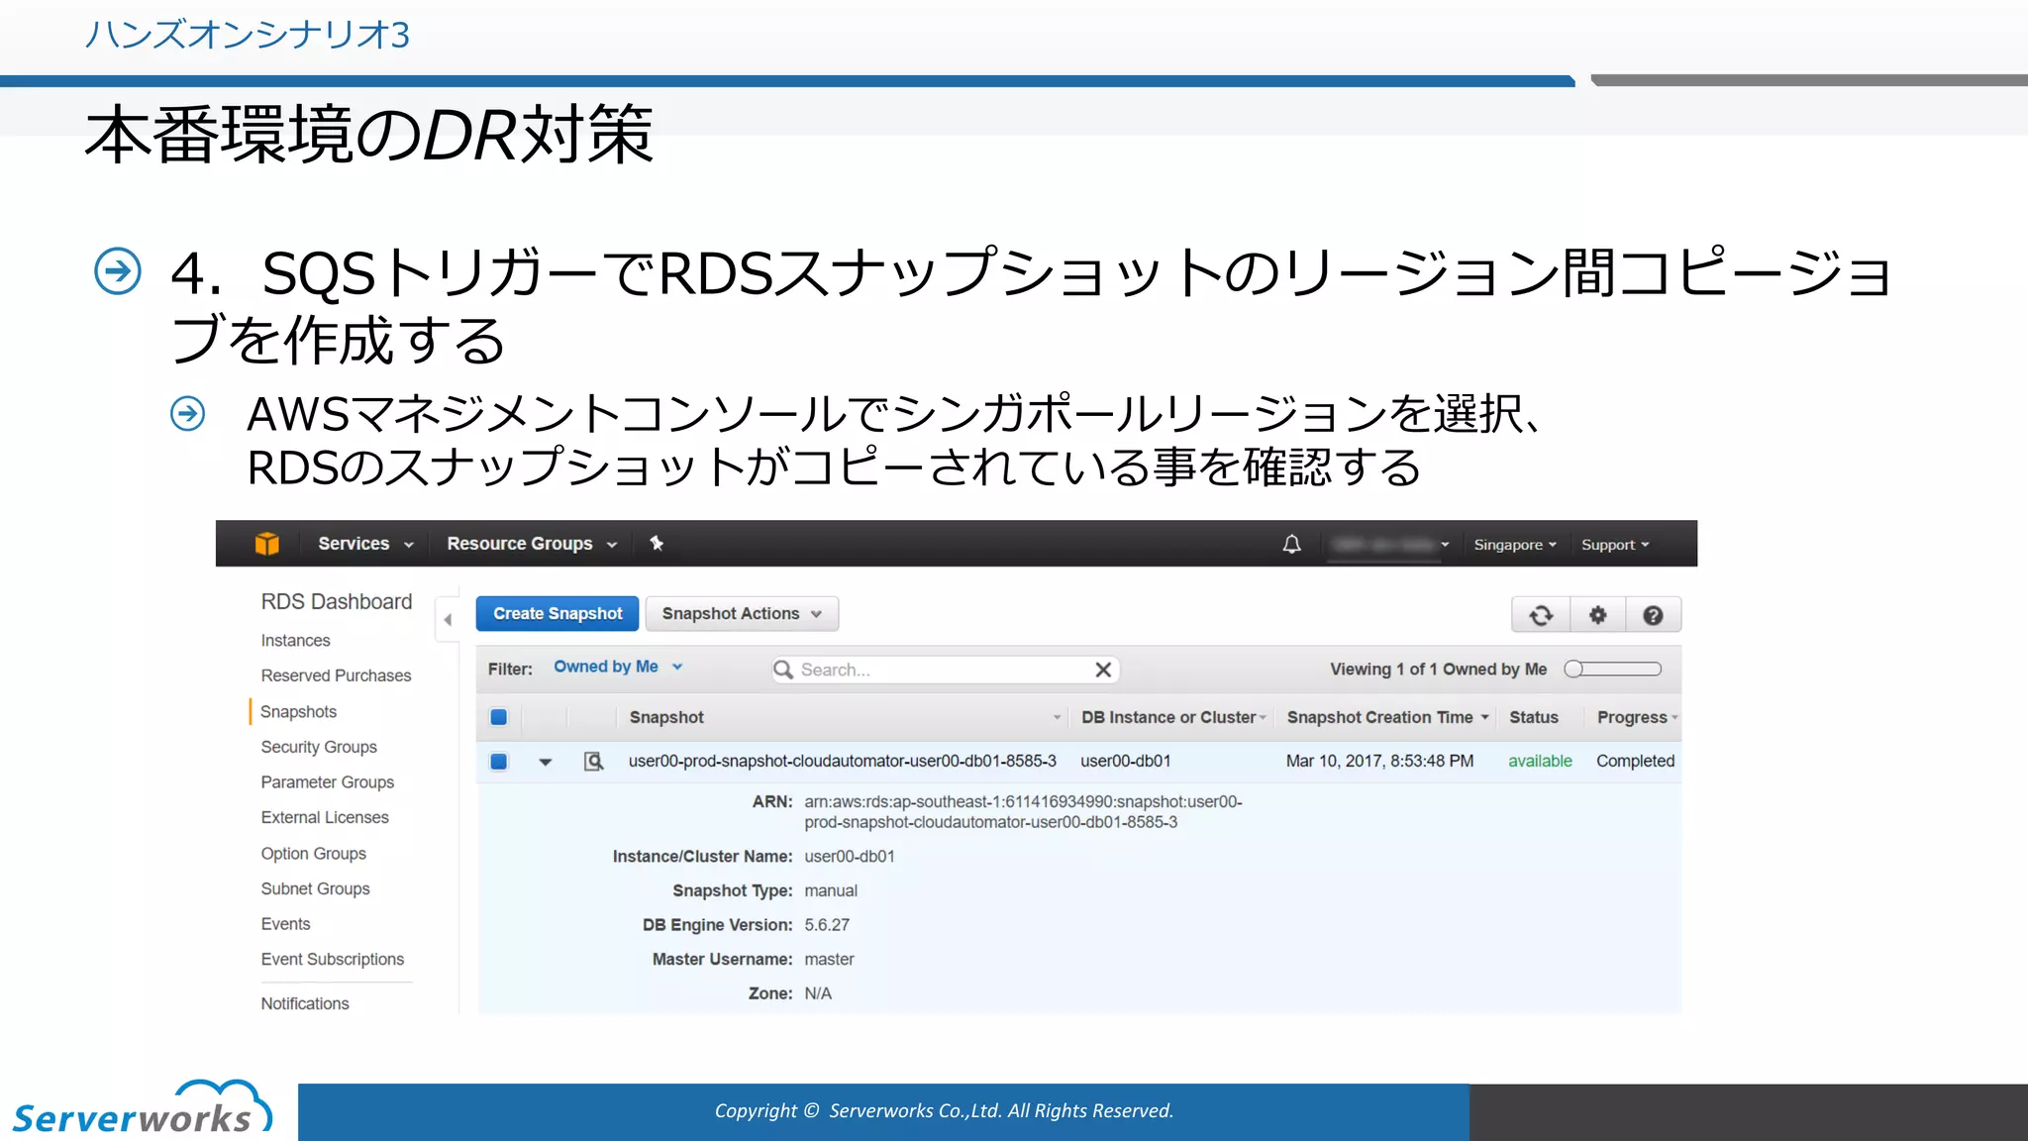The width and height of the screenshot is (2028, 1141).
Task: Click the user00-db01 instance cell
Action: pyautogui.click(x=1126, y=761)
